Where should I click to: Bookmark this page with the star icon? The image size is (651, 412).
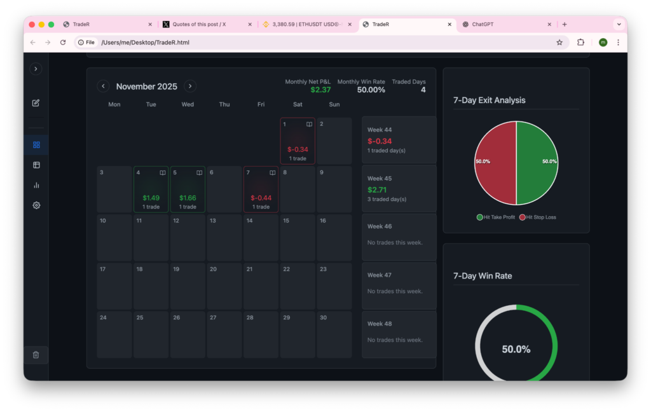point(559,43)
